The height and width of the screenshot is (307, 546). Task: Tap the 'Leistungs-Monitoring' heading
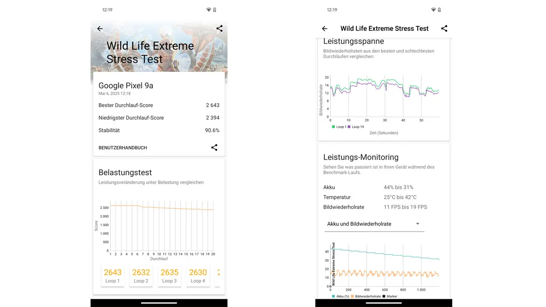361,157
